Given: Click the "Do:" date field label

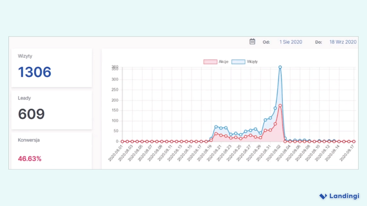Looking at the screenshot, I should tap(318, 42).
